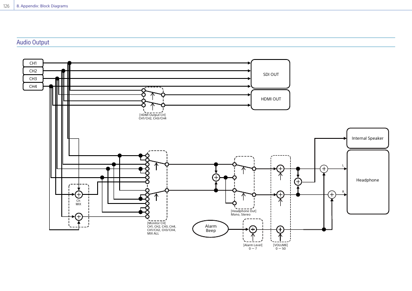Click the [Alarm Level] label
This screenshot has height=291, width=412.
point(253,245)
